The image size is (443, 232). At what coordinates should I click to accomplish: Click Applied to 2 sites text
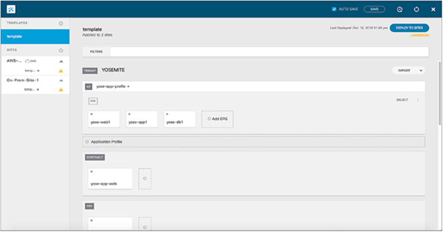pyautogui.click(x=97, y=35)
